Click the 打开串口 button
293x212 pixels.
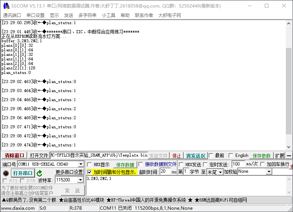[23, 173]
